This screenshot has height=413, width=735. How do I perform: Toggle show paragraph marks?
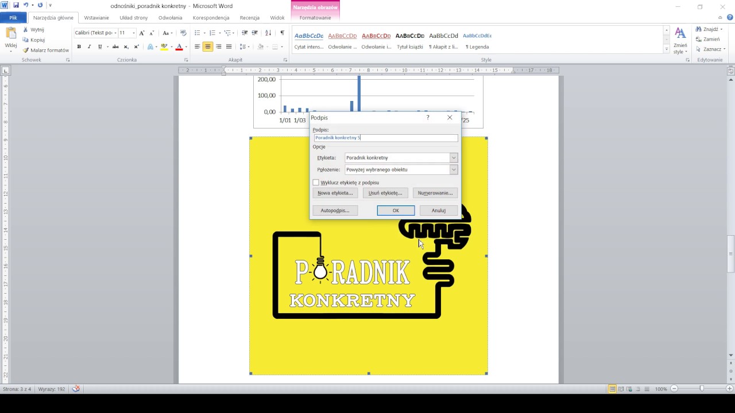coord(282,33)
